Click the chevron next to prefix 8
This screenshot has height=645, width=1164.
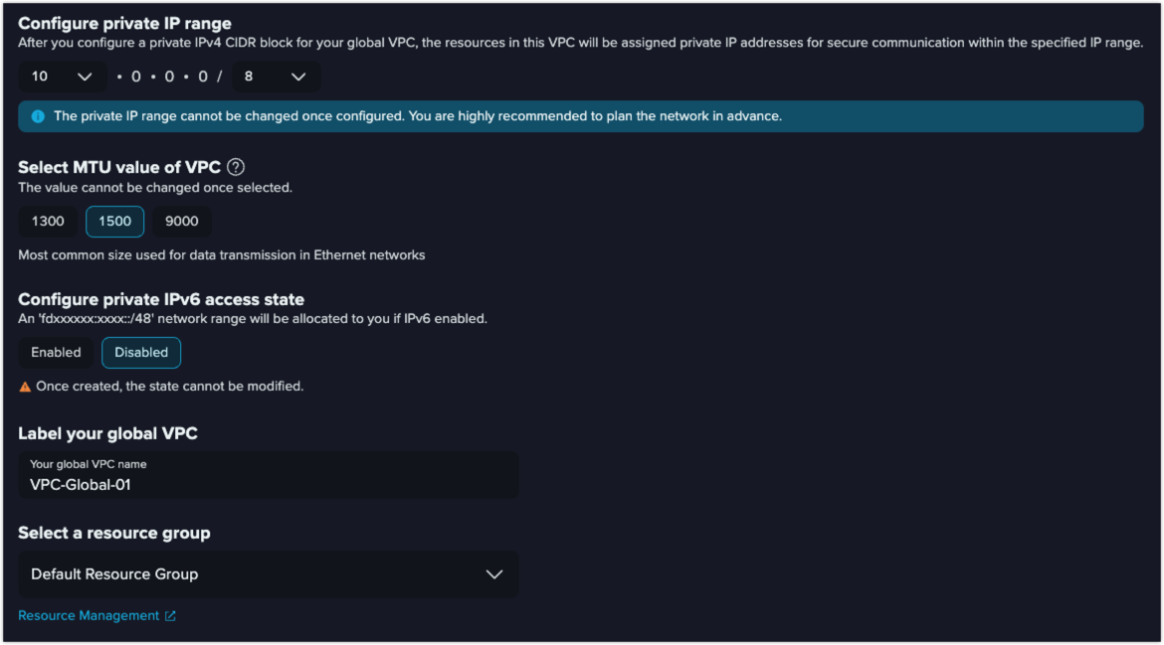298,78
